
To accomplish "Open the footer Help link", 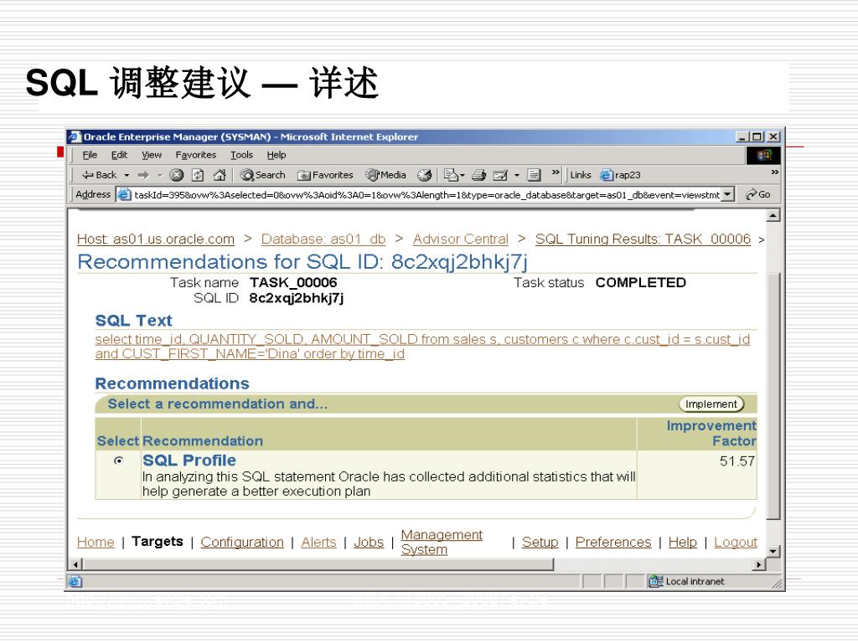I will (683, 543).
